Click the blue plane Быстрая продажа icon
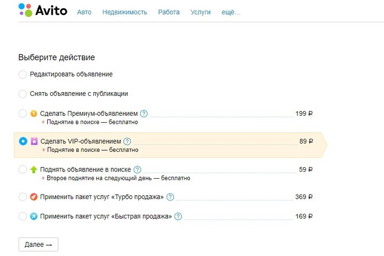 click(33, 217)
